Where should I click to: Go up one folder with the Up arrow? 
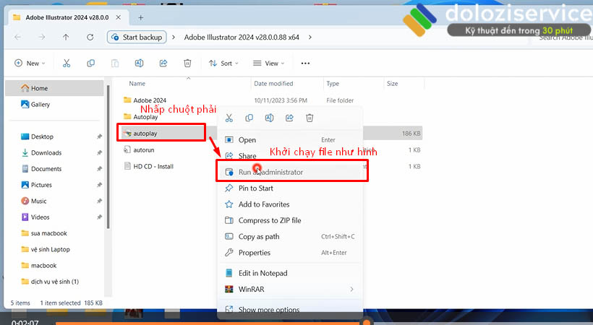[66, 37]
